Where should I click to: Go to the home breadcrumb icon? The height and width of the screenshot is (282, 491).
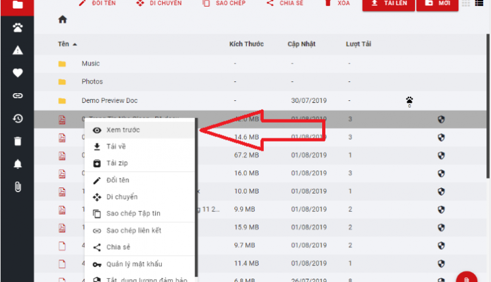63,20
